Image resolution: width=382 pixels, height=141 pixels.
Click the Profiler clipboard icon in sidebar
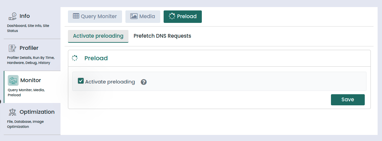pyautogui.click(x=13, y=48)
